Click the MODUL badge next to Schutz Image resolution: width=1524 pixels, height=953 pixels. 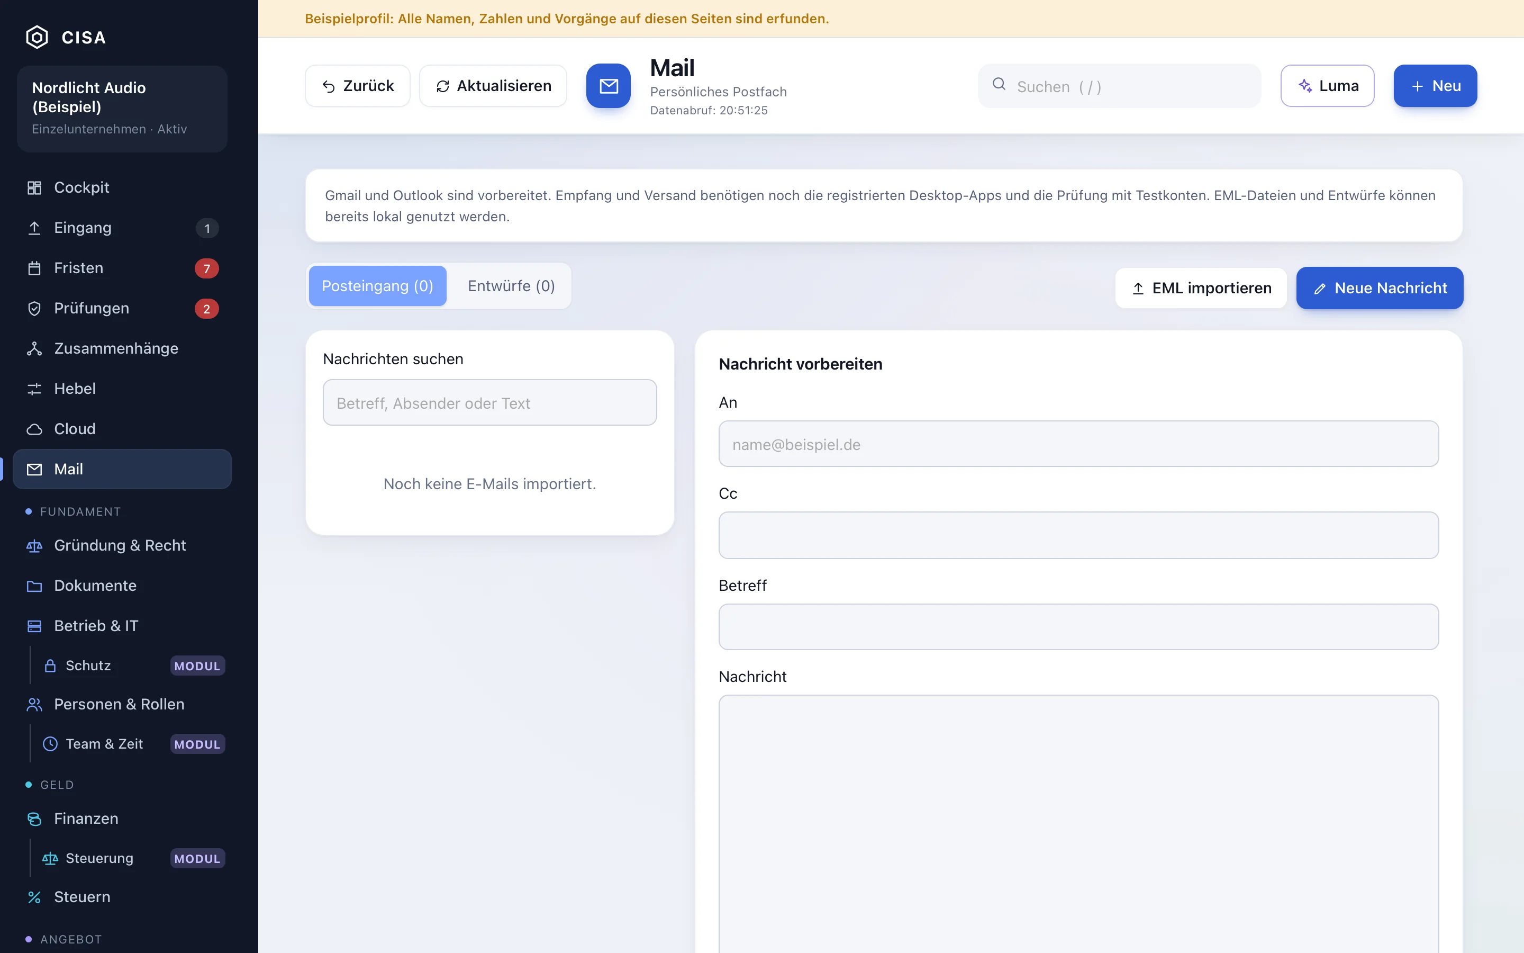tap(197, 666)
